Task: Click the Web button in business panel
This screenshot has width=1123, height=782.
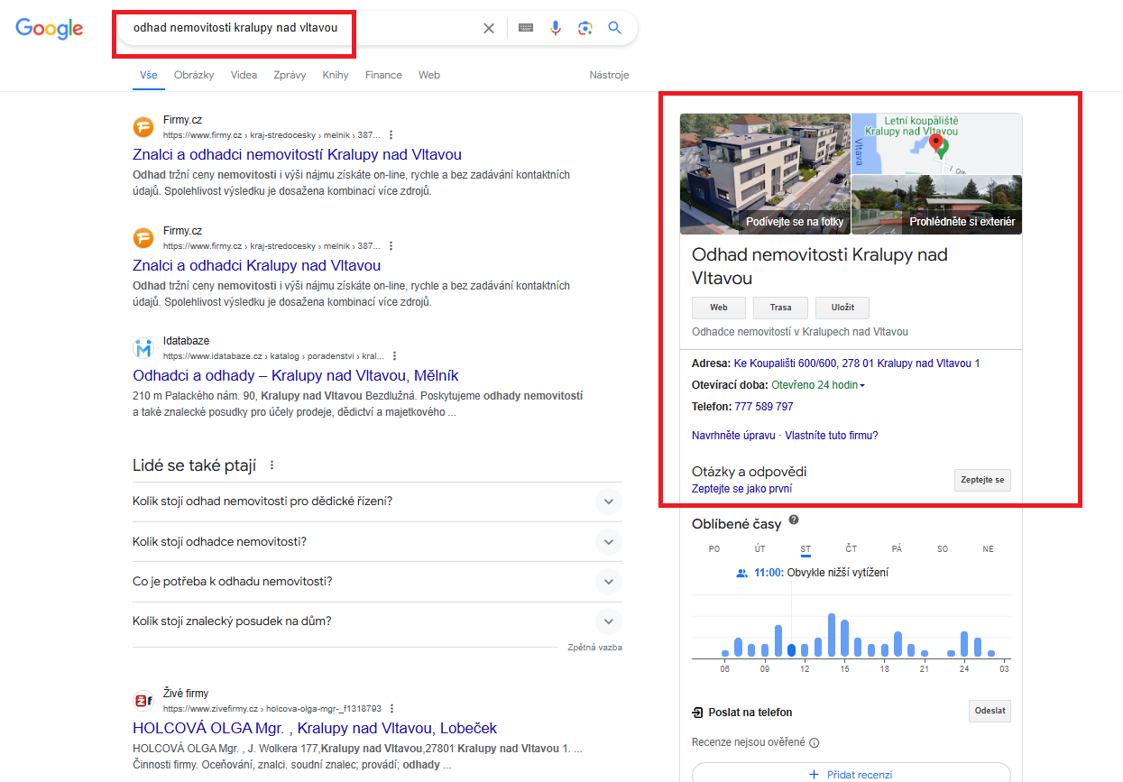Action: [719, 308]
